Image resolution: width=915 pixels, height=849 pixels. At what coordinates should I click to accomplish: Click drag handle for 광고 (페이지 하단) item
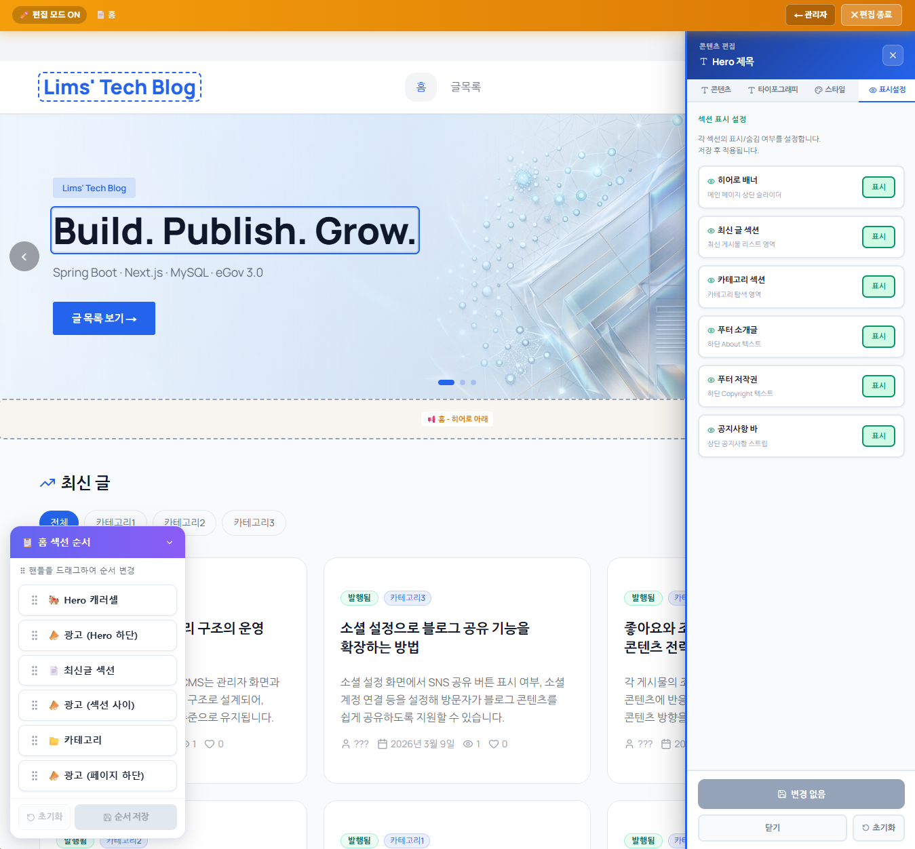(35, 776)
